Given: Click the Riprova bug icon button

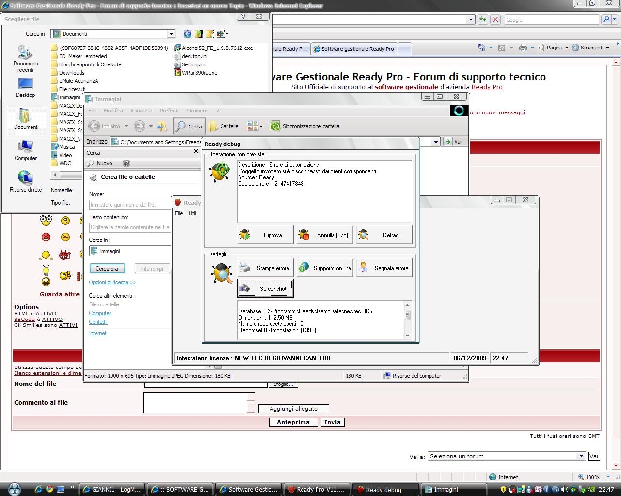Looking at the screenshot, I should tap(265, 235).
